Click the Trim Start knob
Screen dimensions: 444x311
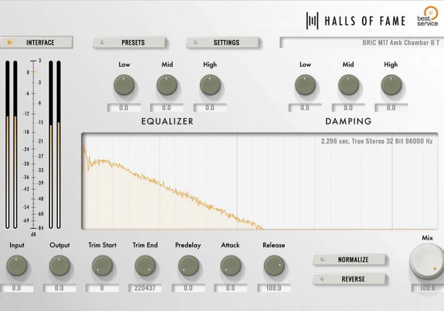103,265
